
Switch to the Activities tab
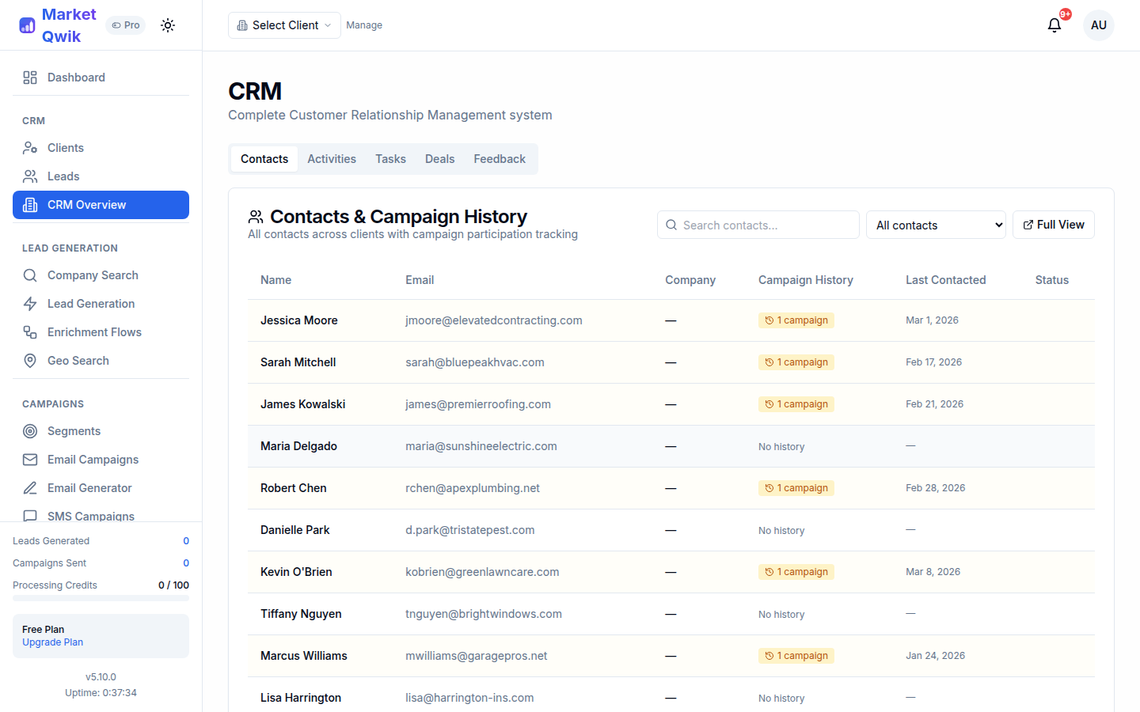(332, 158)
